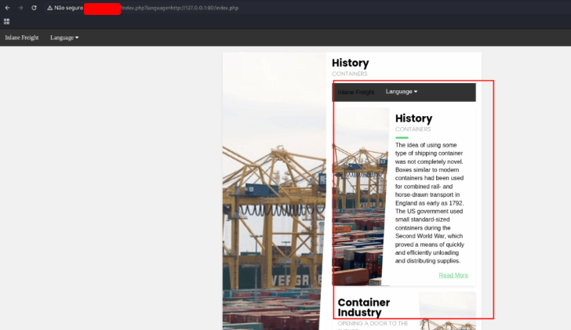Open Inlane Freight in top navbar
The image size is (571, 330).
22,38
